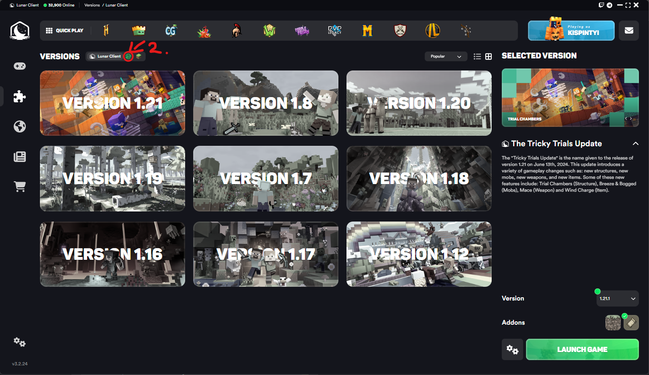Select the Version 1.17 card
Screen dimensions: 649x375
click(x=266, y=254)
